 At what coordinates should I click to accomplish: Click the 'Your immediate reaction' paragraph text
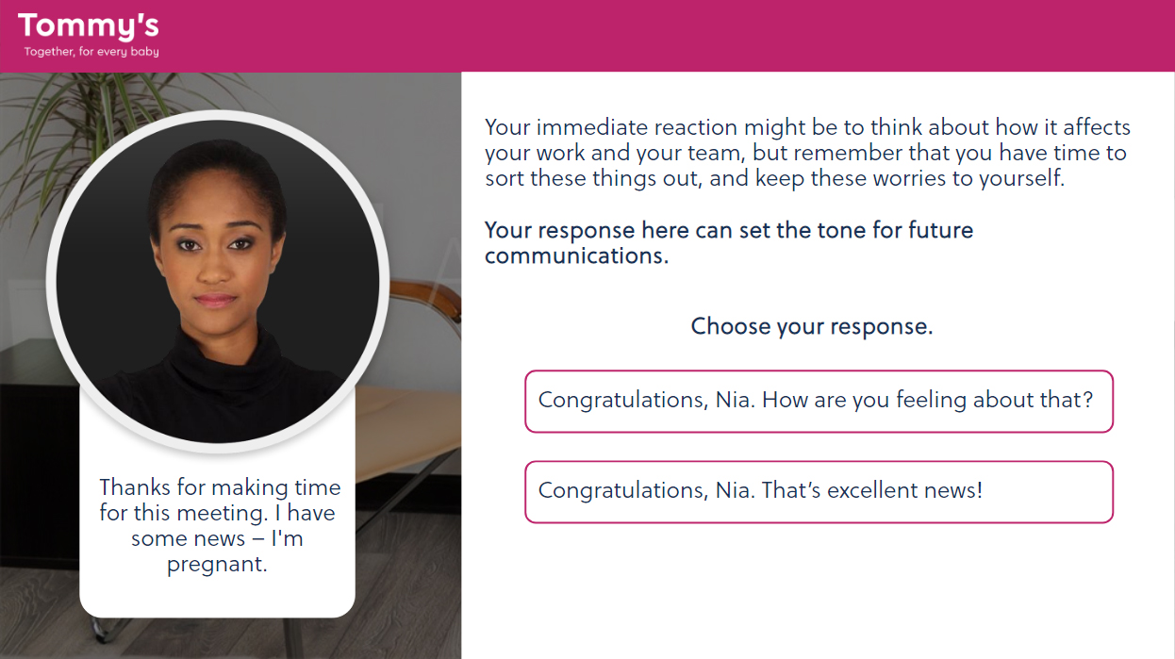(x=807, y=153)
